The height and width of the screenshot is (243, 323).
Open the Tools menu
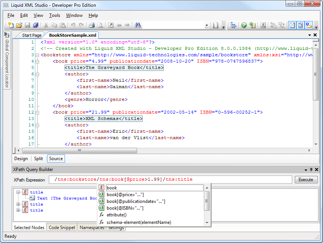click(x=54, y=15)
